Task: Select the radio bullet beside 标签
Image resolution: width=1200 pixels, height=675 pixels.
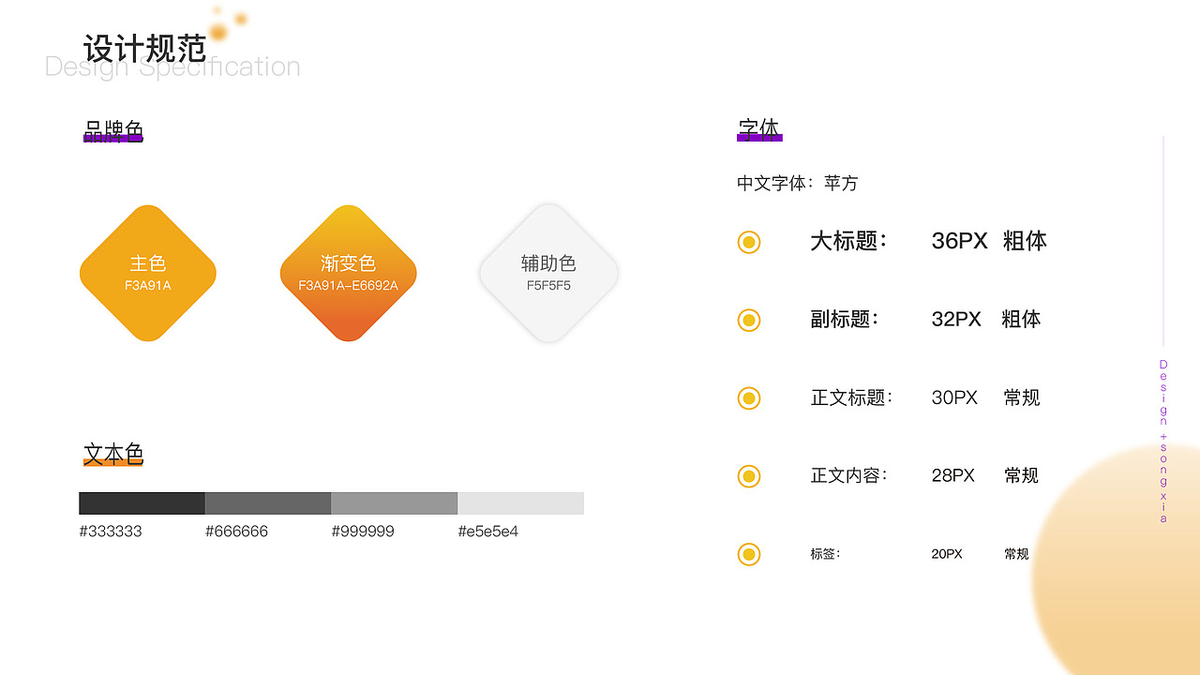Action: 748,554
